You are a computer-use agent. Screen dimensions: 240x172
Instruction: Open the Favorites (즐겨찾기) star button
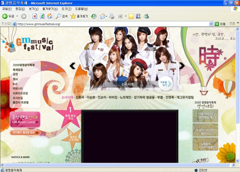click(79, 16)
